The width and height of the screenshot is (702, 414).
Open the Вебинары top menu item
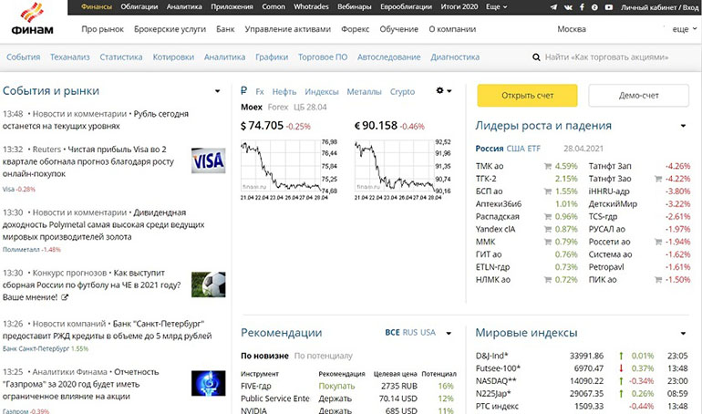click(x=354, y=6)
